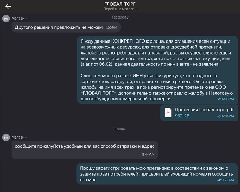The height and width of the screenshot is (192, 240).
Task: Open attachment "Претензия Глобал торг .pdf"
Action: click(x=204, y=110)
